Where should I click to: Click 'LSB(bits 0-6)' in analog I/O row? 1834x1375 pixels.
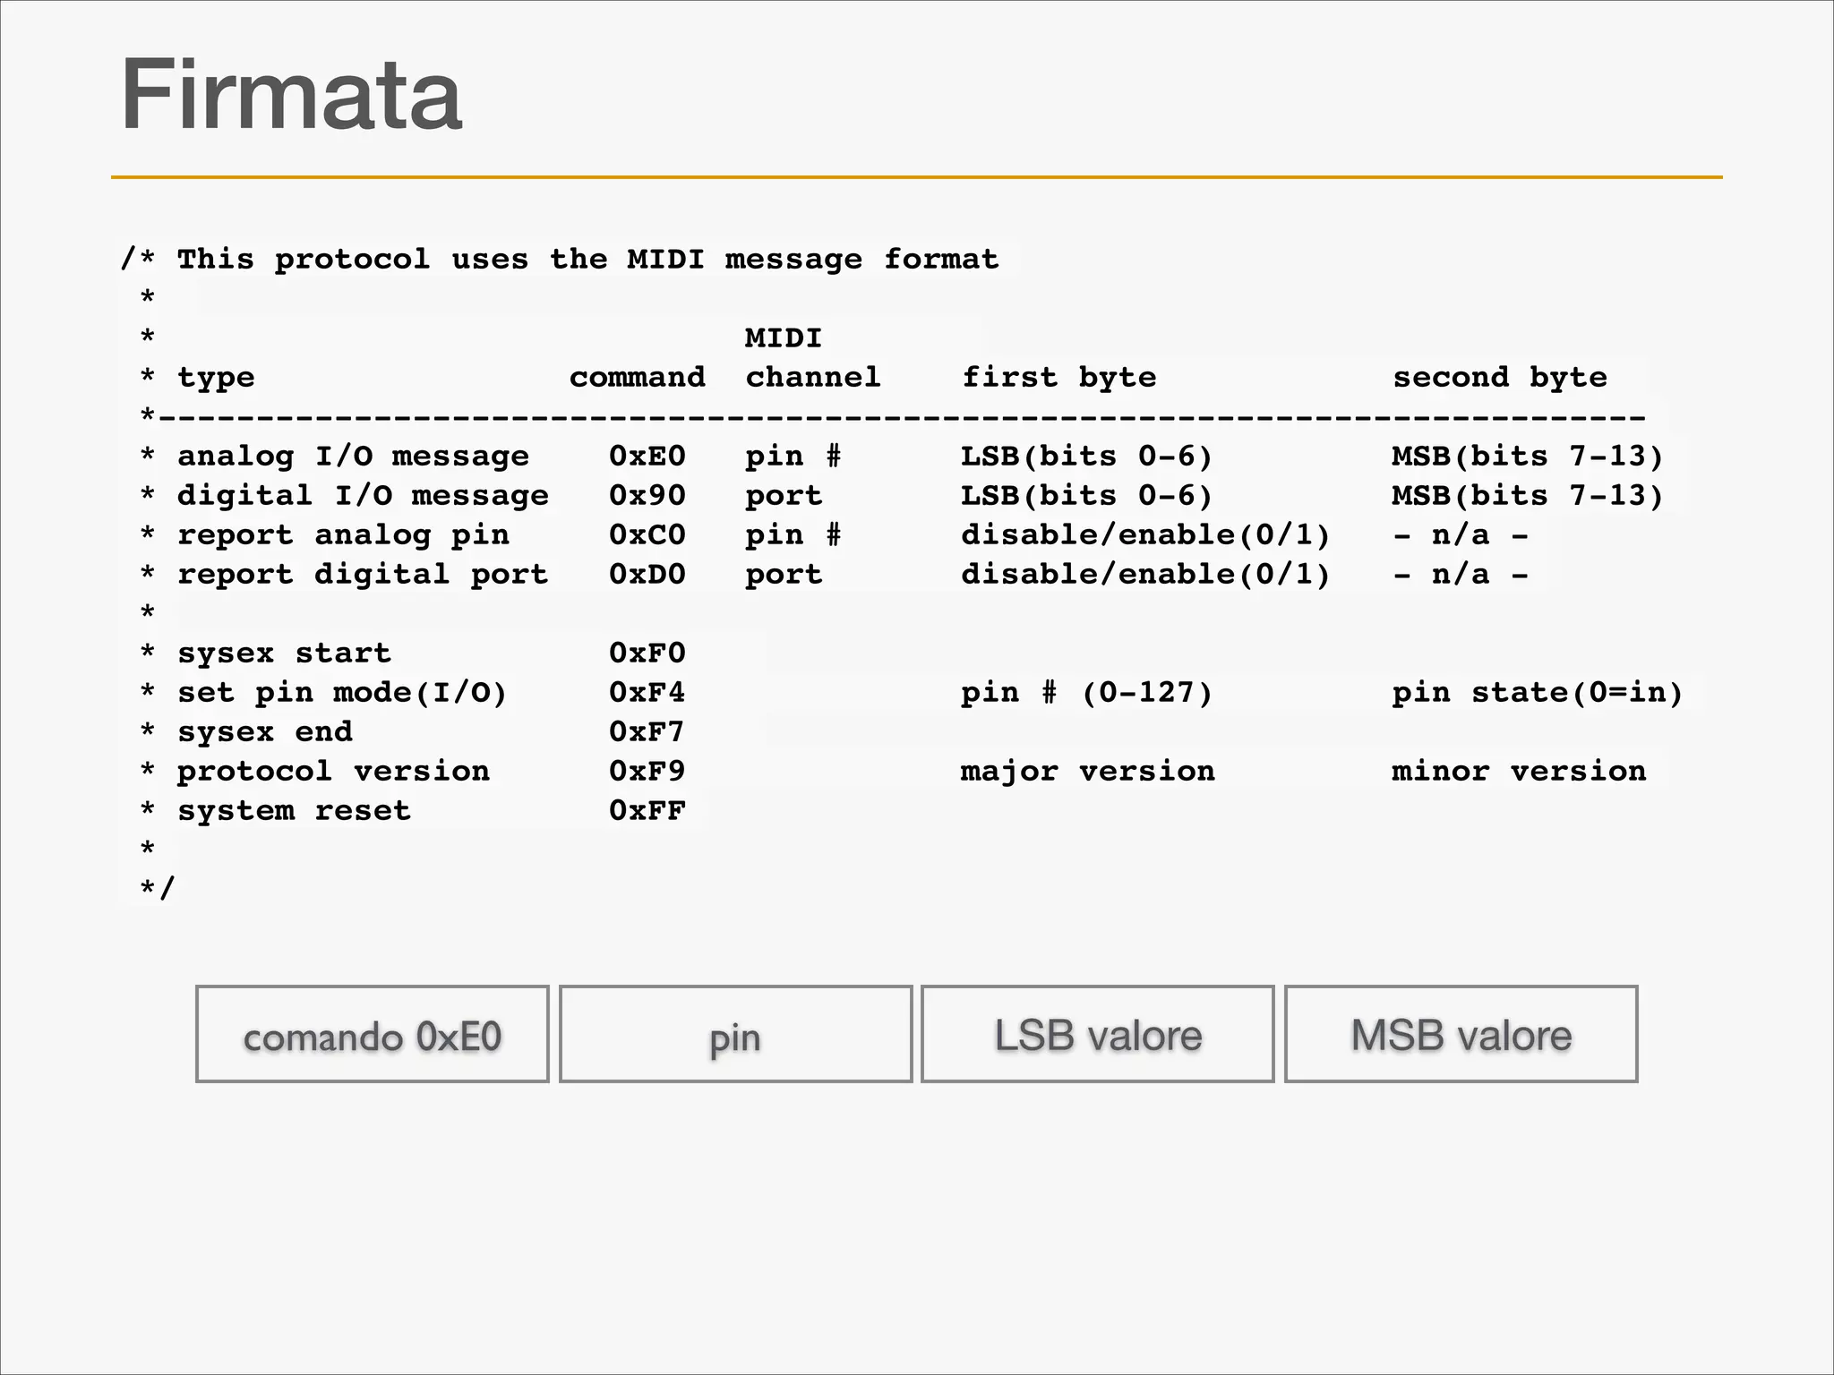pyautogui.click(x=1087, y=457)
